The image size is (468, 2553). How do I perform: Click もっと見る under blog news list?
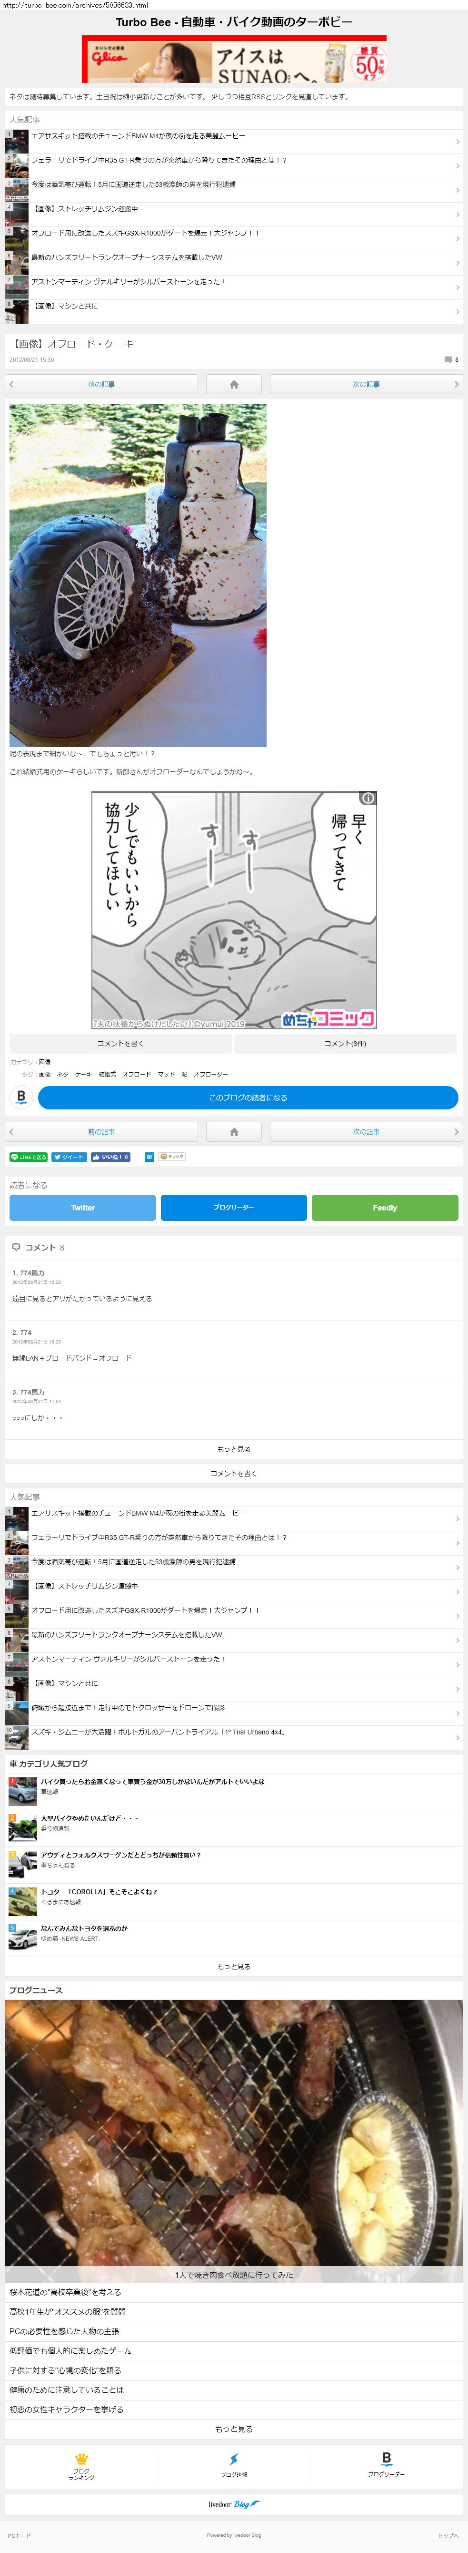point(233,2429)
